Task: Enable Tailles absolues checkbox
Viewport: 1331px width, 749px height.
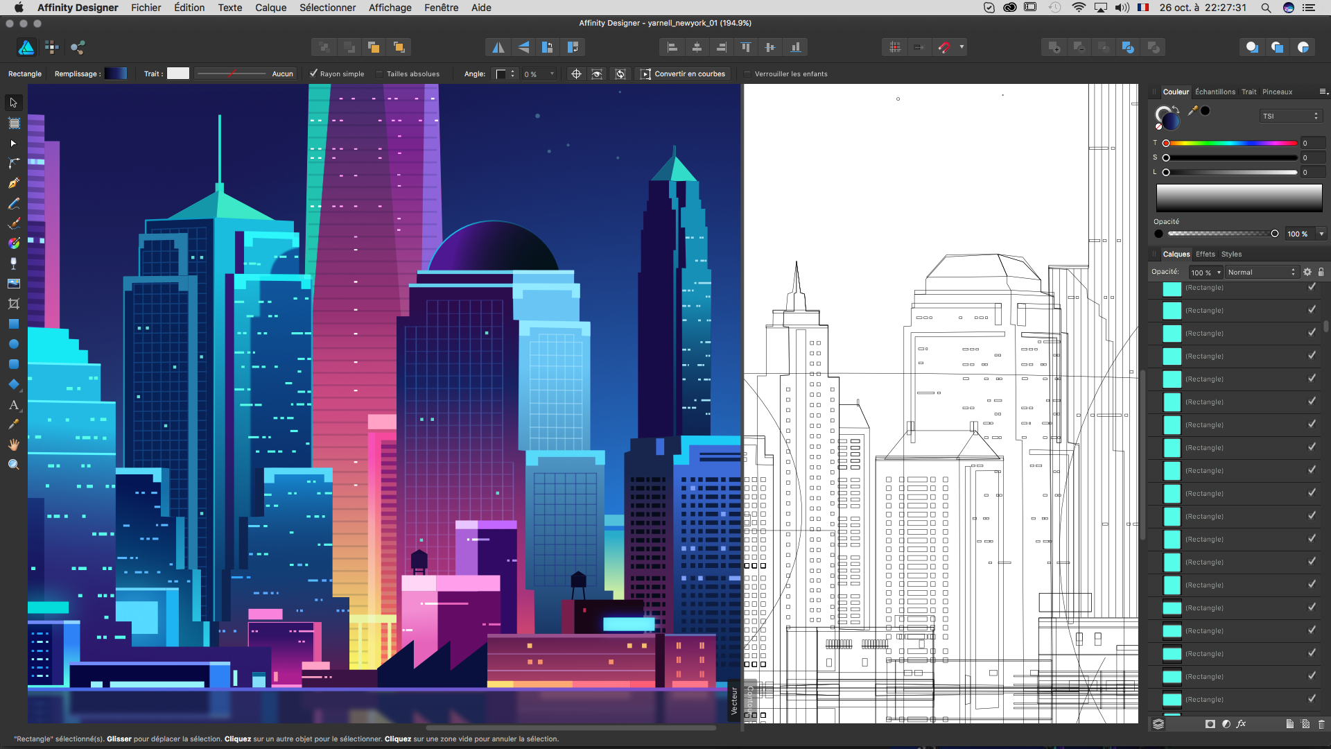Action: pos(380,74)
